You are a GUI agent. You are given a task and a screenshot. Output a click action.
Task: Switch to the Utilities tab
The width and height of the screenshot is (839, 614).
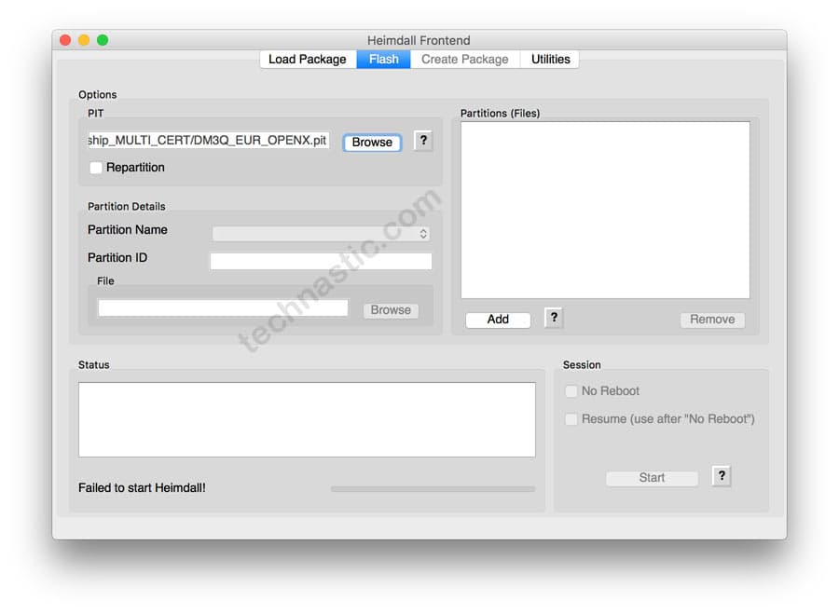point(550,60)
